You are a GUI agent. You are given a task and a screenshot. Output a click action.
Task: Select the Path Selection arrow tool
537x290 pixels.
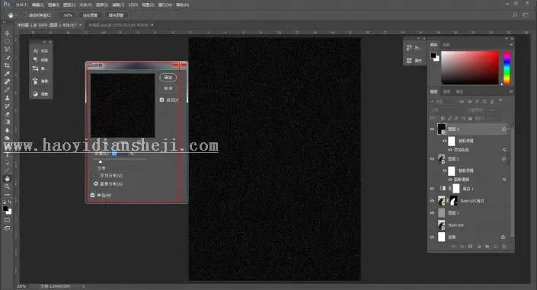(7, 163)
